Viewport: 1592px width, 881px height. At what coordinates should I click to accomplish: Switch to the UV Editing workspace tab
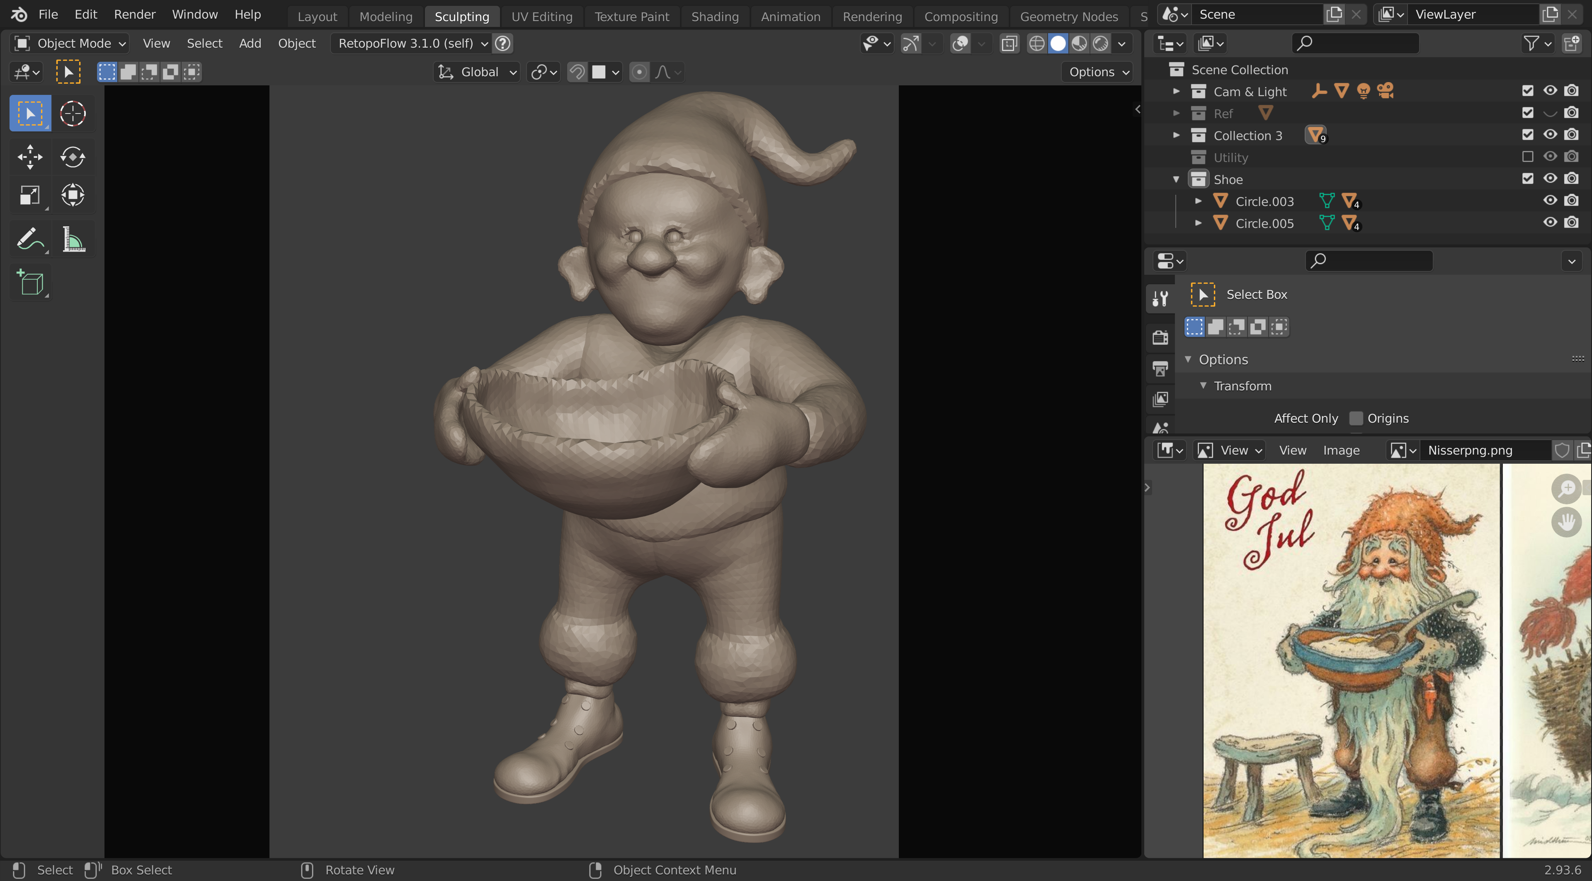[x=541, y=17]
